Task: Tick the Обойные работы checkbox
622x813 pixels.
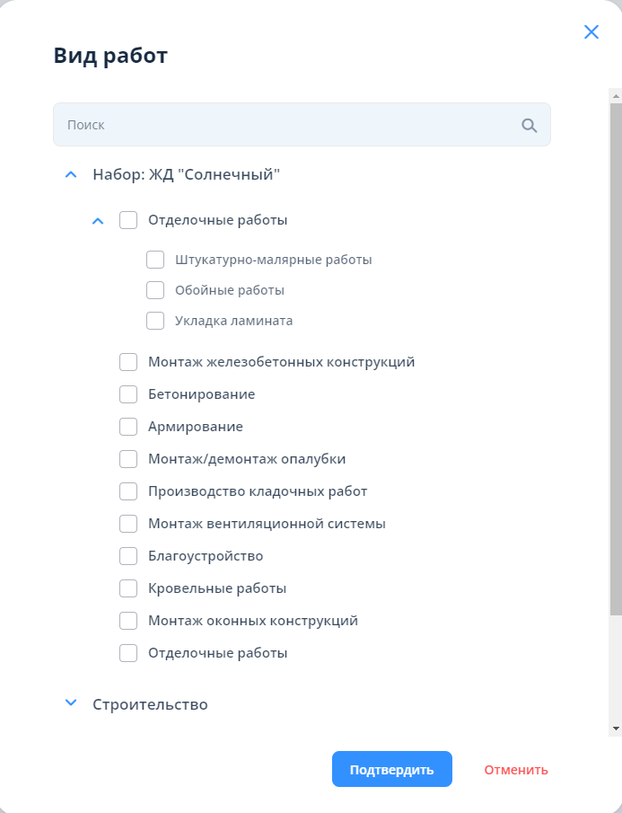Action: click(155, 290)
